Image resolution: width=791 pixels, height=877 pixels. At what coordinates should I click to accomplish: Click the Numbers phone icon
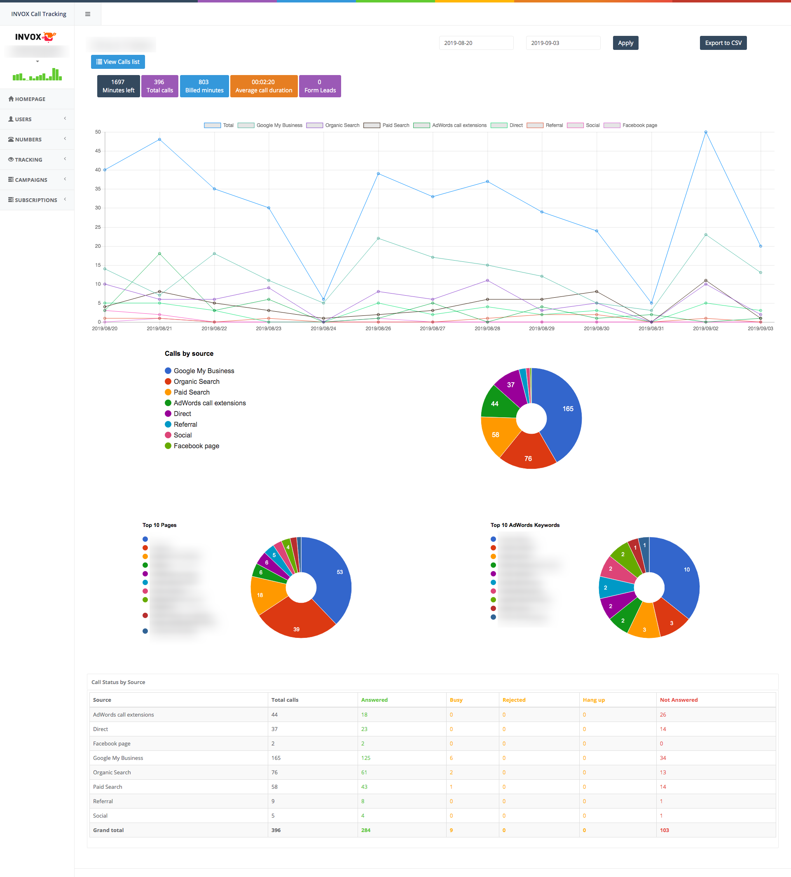point(11,139)
